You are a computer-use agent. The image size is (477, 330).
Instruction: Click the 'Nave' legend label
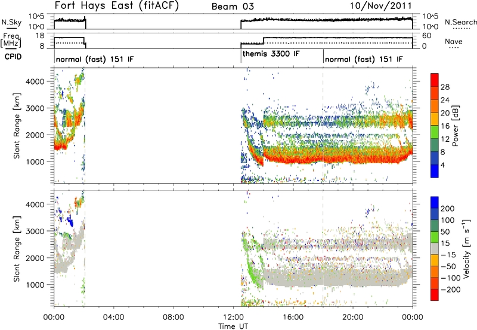(x=454, y=41)
